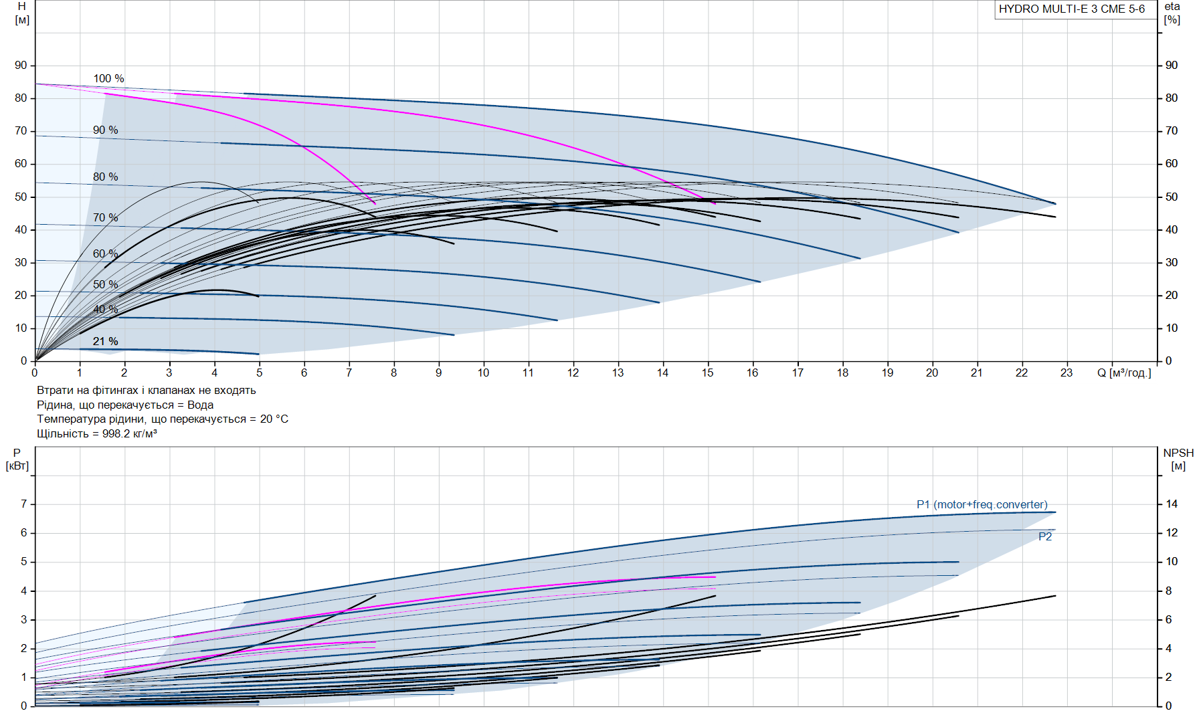
Task: Click the Q axis tick value 23
Action: pos(1067,373)
